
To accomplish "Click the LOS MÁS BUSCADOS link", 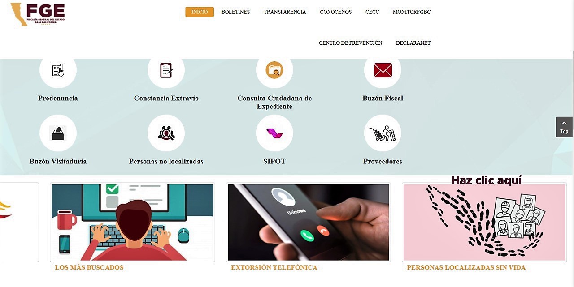I will [89, 267].
